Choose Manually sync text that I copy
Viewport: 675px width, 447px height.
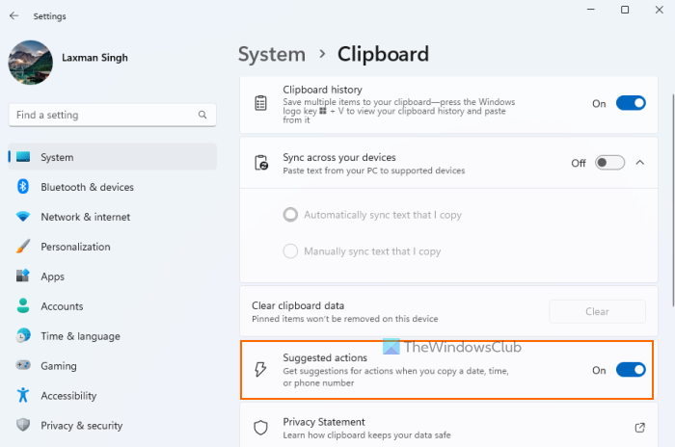click(290, 251)
